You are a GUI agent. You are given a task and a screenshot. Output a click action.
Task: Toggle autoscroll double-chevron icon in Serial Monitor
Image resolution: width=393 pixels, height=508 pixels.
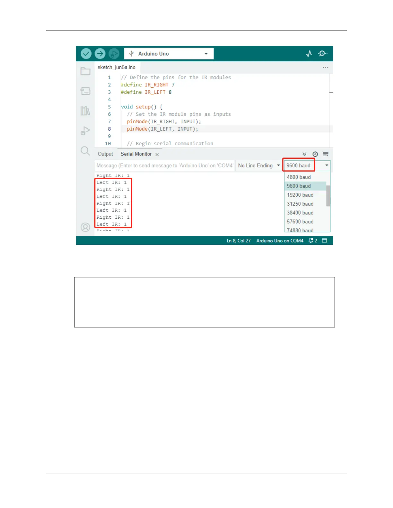pyautogui.click(x=304, y=154)
